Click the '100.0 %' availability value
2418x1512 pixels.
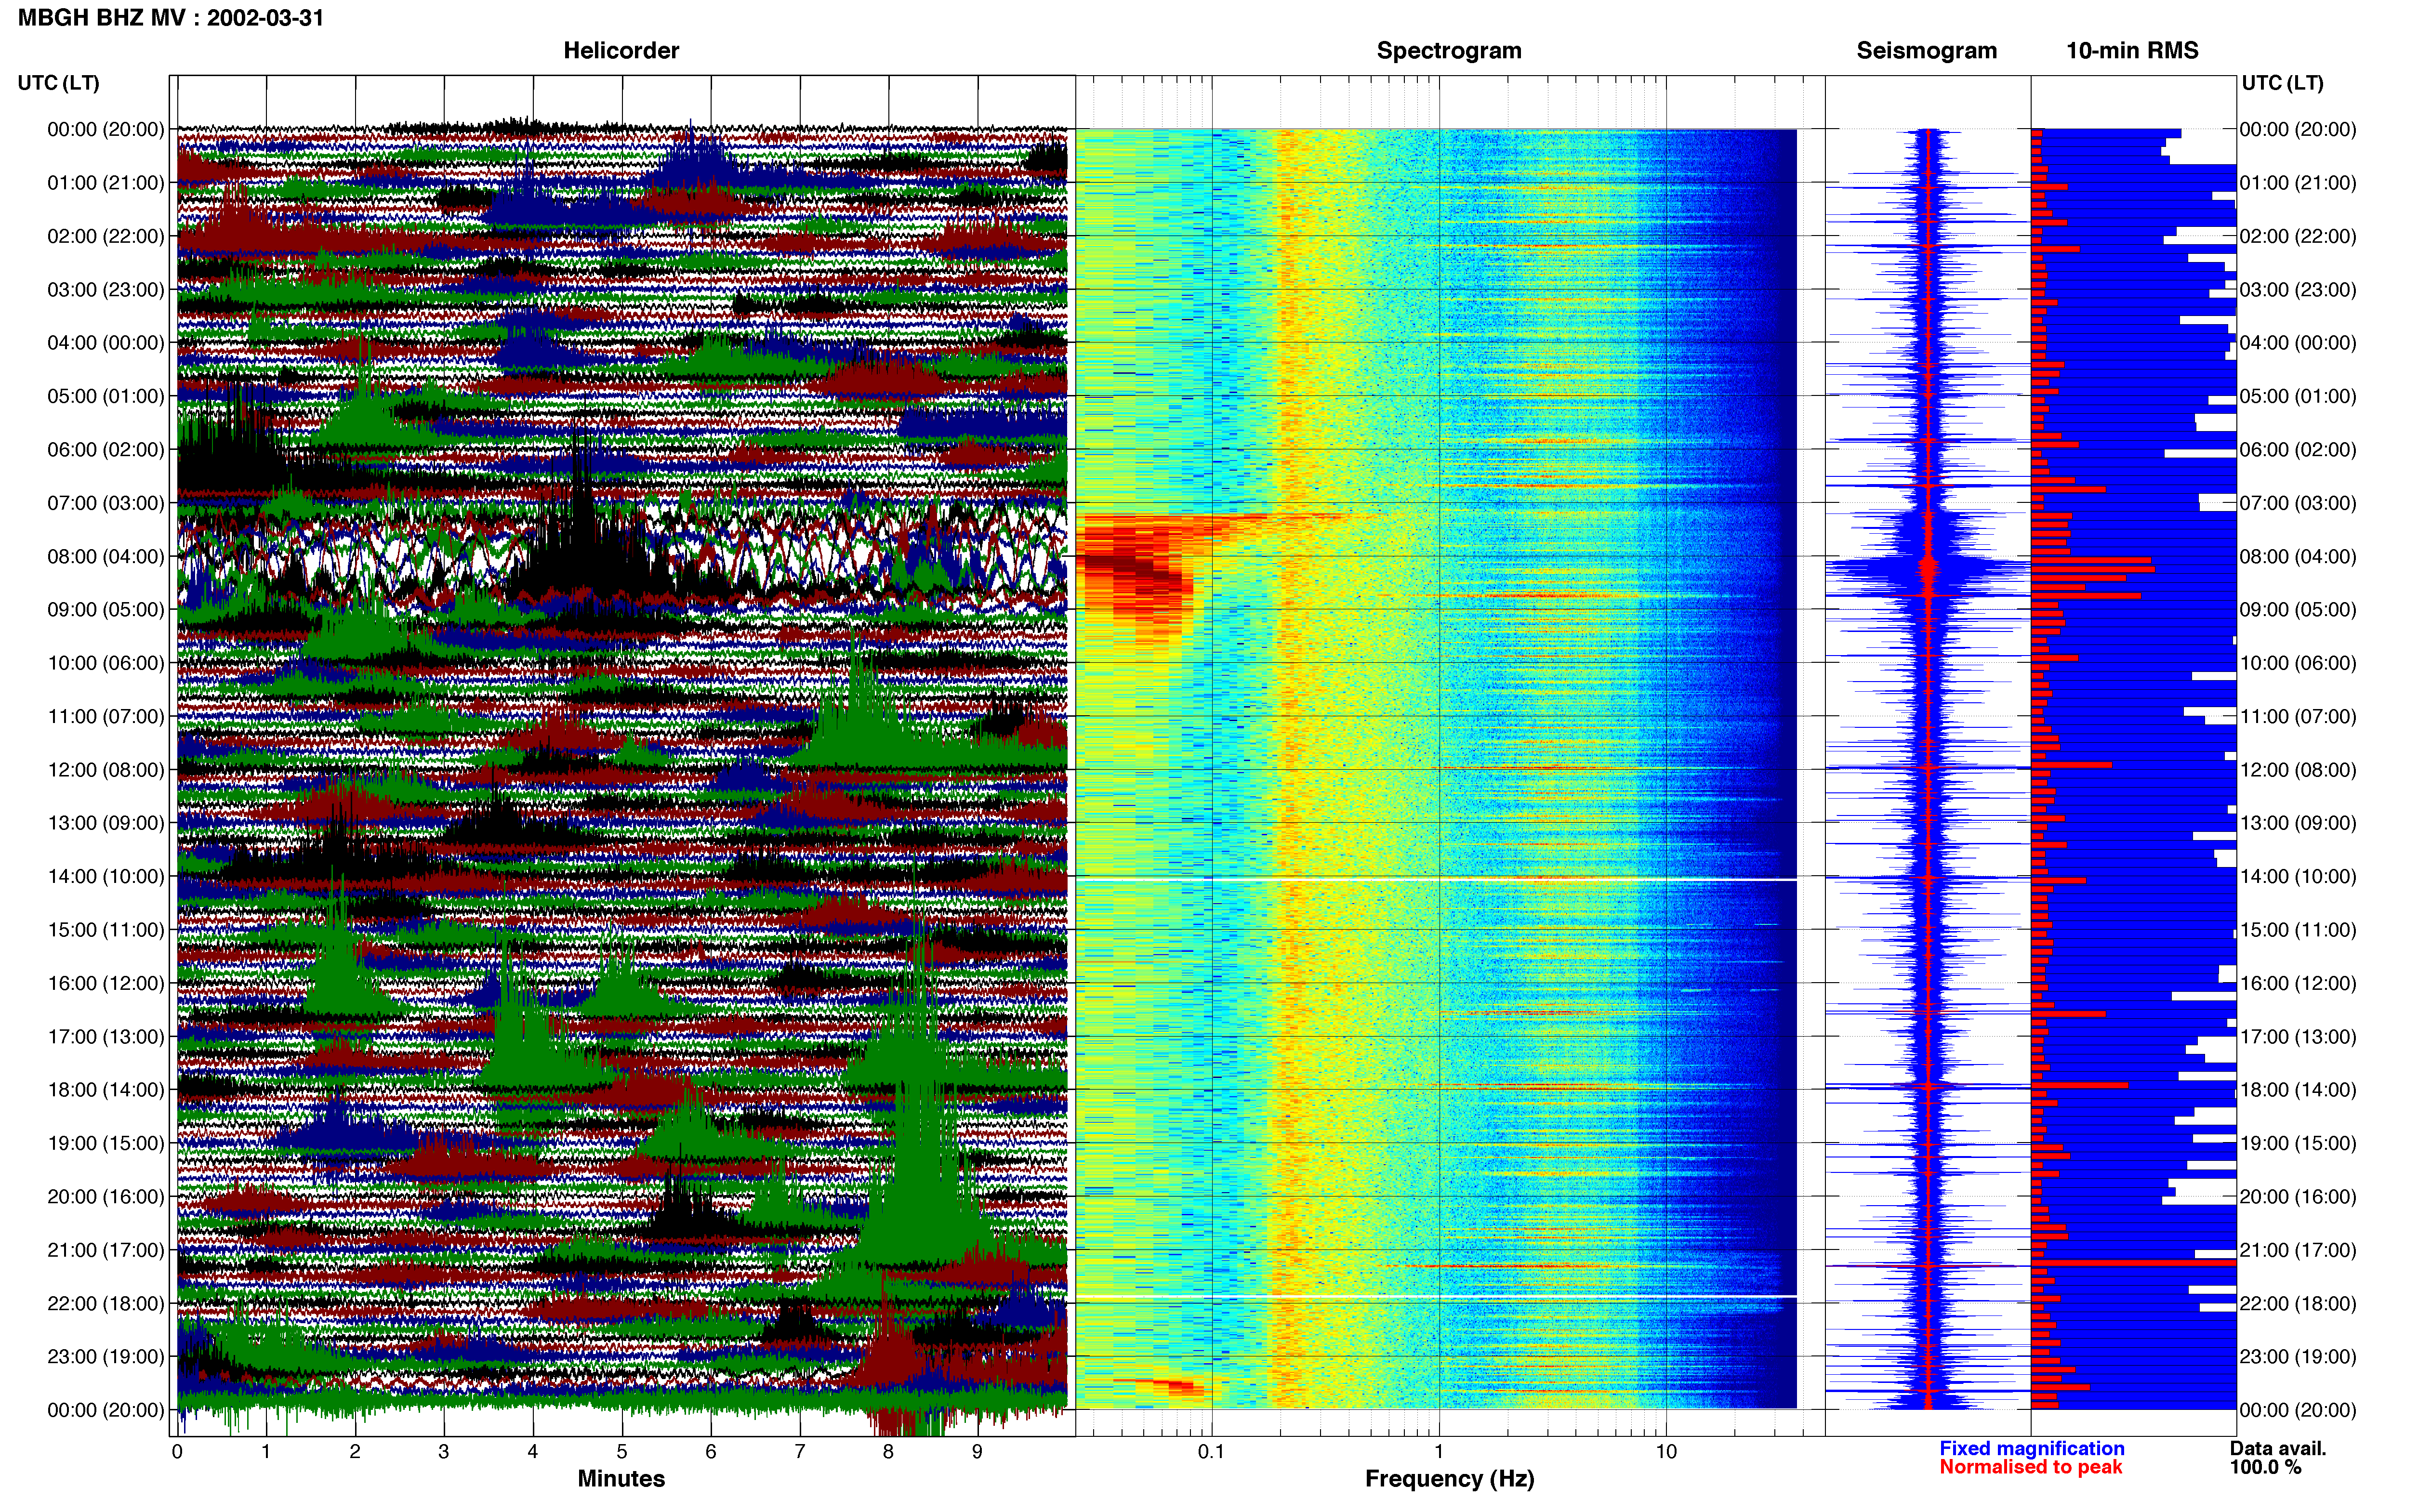[x=2265, y=1468]
